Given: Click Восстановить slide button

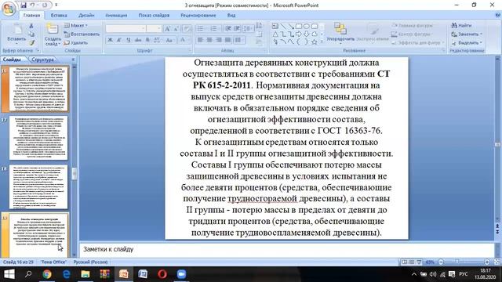Looking at the screenshot, I should pyautogui.click(x=82, y=34).
